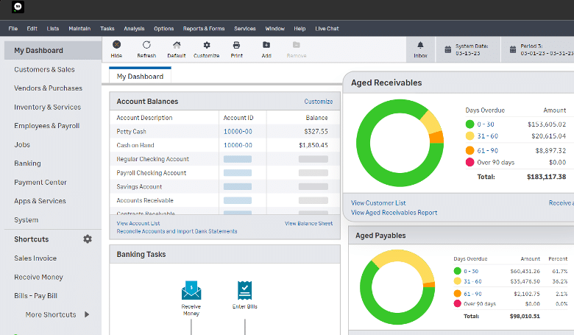Click the Receive Money envelope icon
Screen dimensions: 574x335
[191, 289]
